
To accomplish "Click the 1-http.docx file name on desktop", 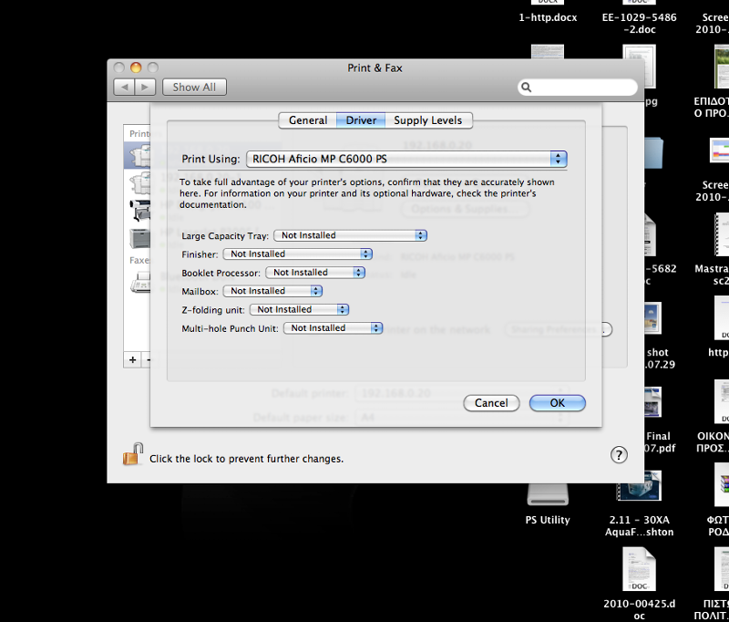I will (548, 17).
